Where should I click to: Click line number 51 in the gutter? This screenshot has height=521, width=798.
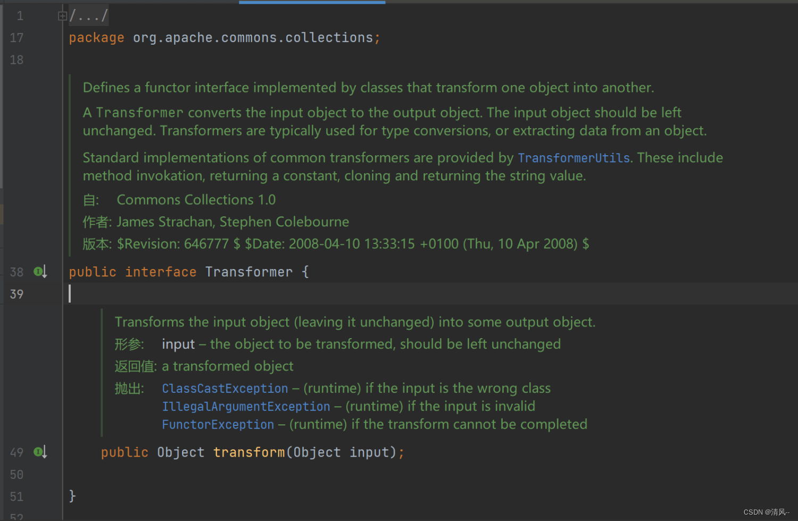pyautogui.click(x=16, y=497)
